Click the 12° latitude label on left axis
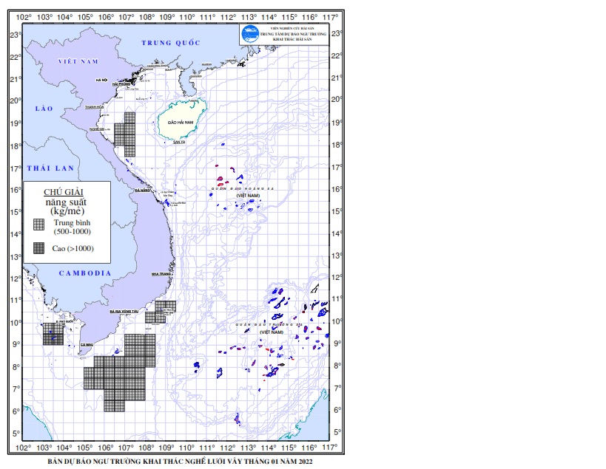606x469 pixels. (16, 278)
